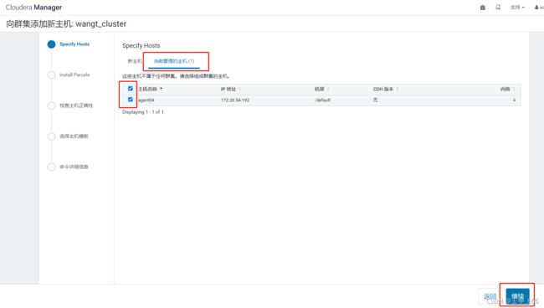Screen dimensions: 544x308
Task: Click the agent04 host name cell
Action: pos(146,100)
